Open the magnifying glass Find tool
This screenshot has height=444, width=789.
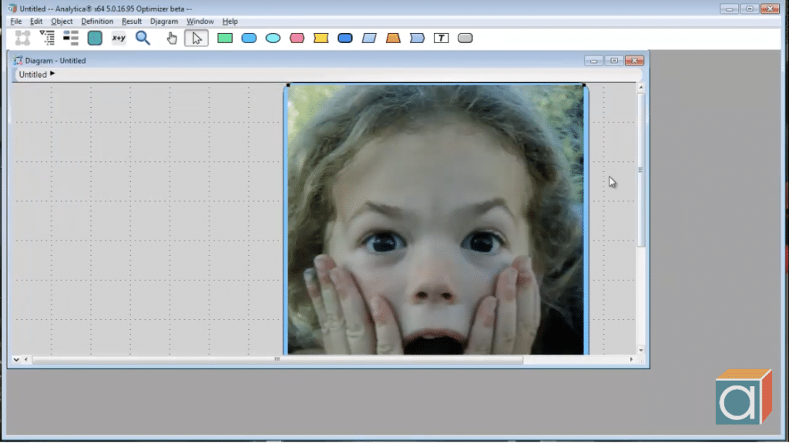click(143, 38)
